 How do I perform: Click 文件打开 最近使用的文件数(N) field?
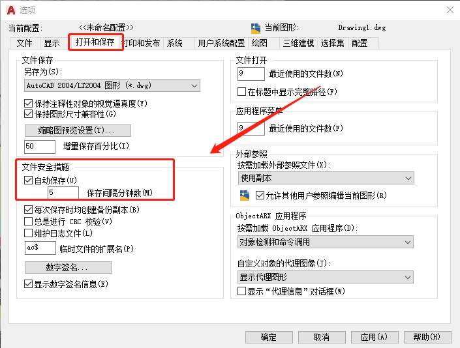[x=251, y=74]
